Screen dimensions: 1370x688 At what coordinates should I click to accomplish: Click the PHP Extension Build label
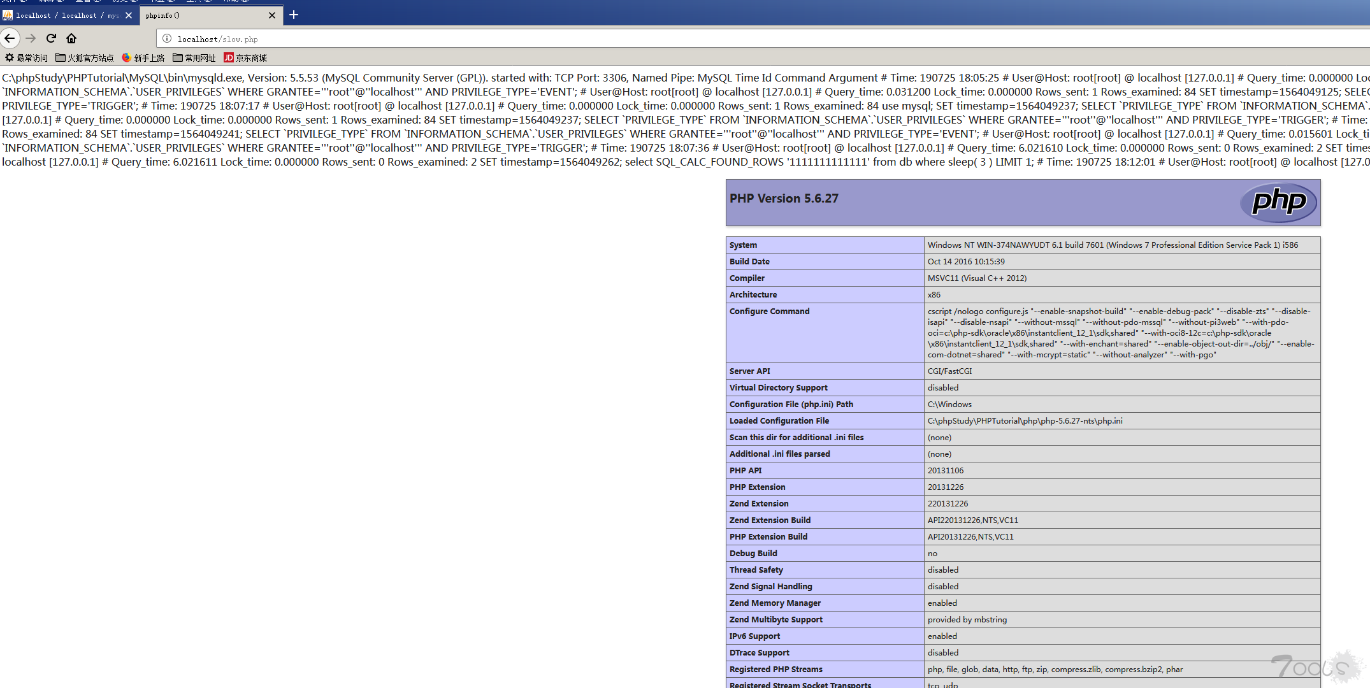768,537
